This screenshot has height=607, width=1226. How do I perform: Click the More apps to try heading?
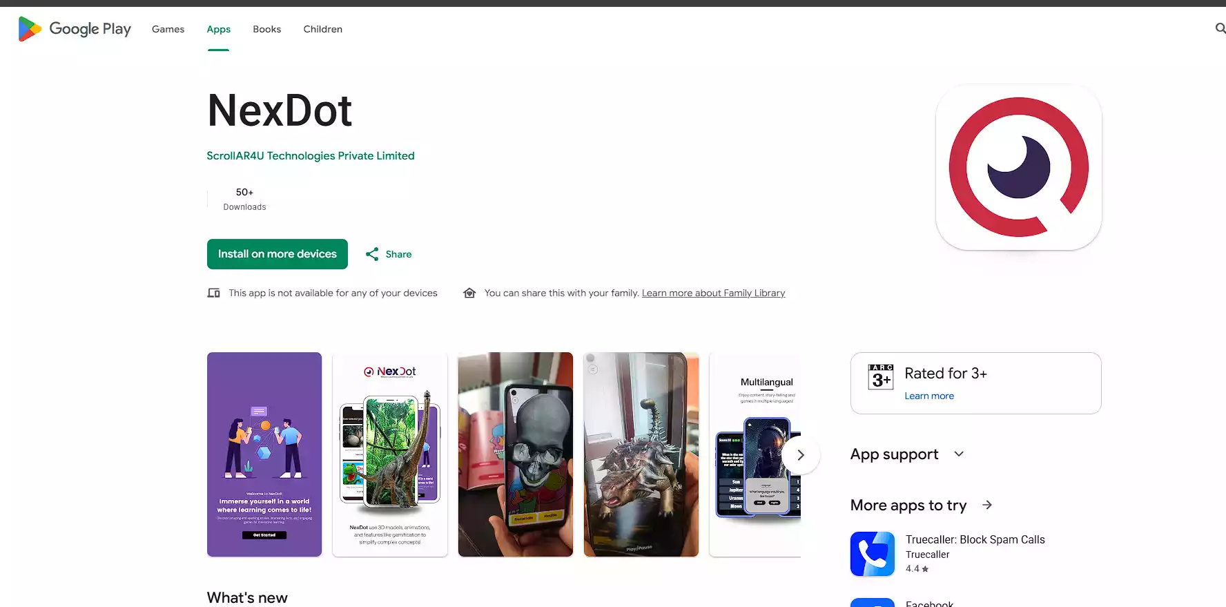(908, 505)
